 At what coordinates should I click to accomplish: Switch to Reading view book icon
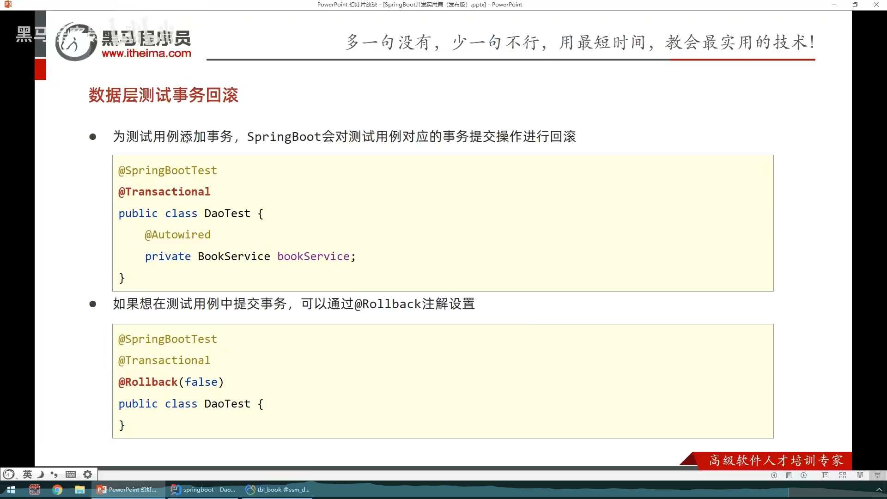860,475
